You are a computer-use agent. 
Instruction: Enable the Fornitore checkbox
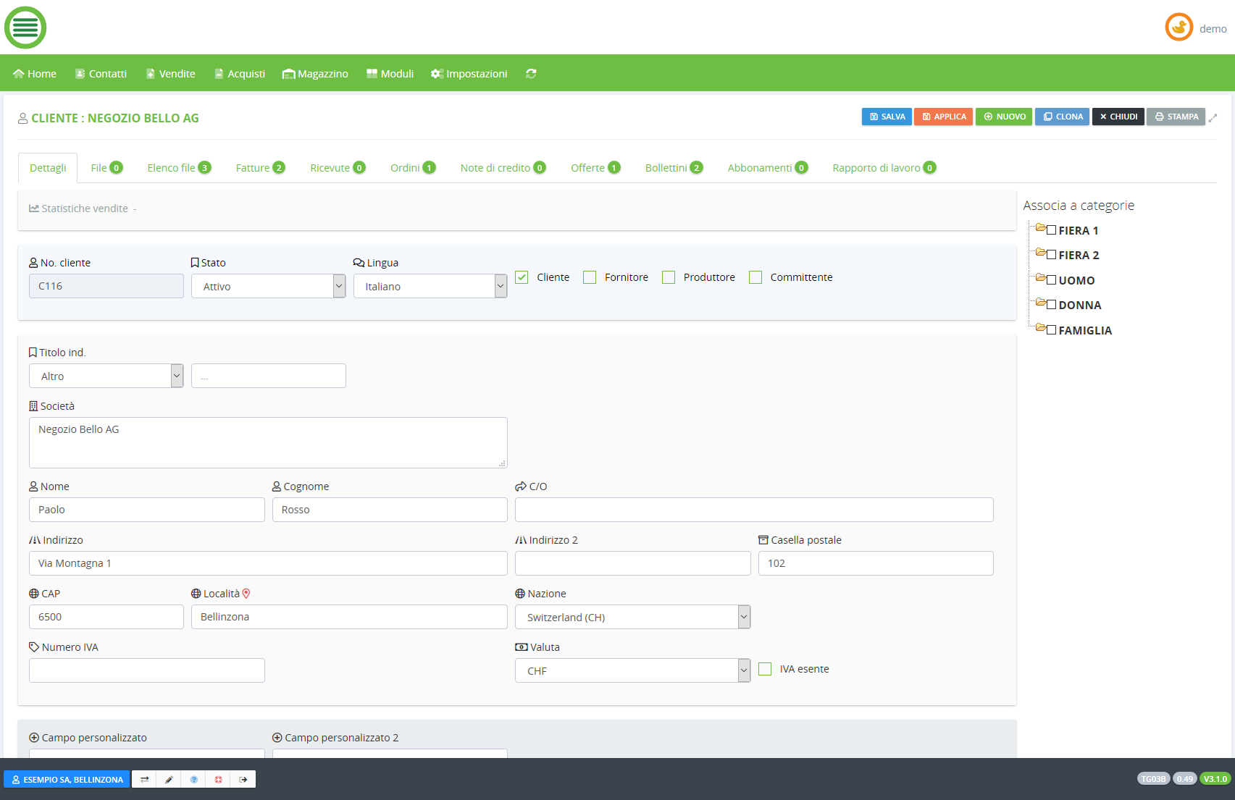point(590,277)
